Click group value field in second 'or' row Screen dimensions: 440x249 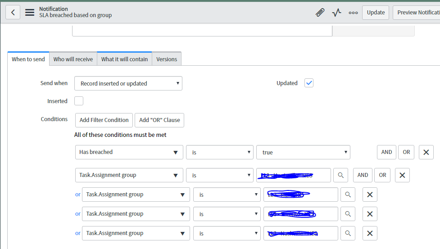coord(301,214)
